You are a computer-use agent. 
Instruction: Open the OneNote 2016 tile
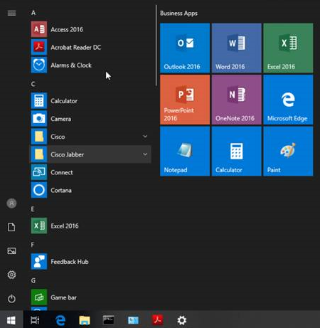click(237, 100)
